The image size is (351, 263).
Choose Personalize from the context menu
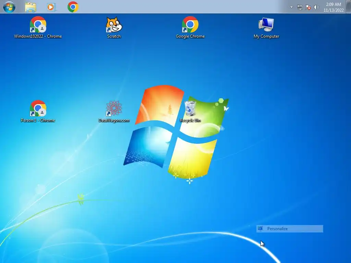290,228
